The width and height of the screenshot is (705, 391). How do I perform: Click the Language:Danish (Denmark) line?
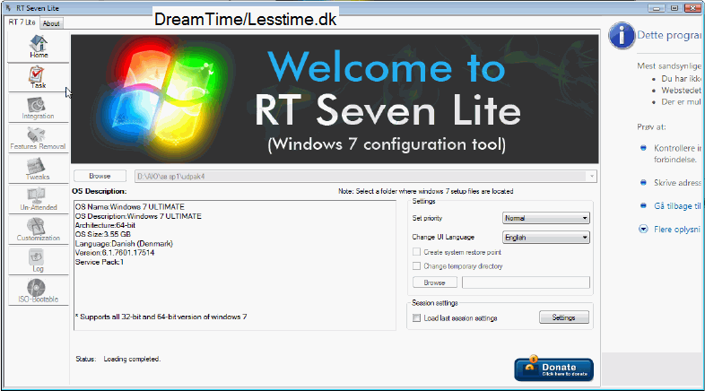coord(124,244)
